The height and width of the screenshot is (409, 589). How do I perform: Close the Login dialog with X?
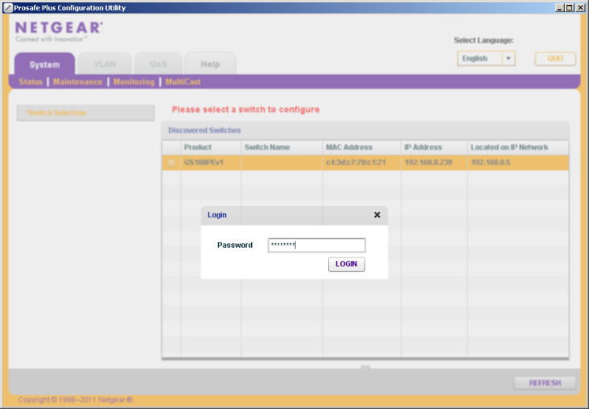tap(377, 215)
